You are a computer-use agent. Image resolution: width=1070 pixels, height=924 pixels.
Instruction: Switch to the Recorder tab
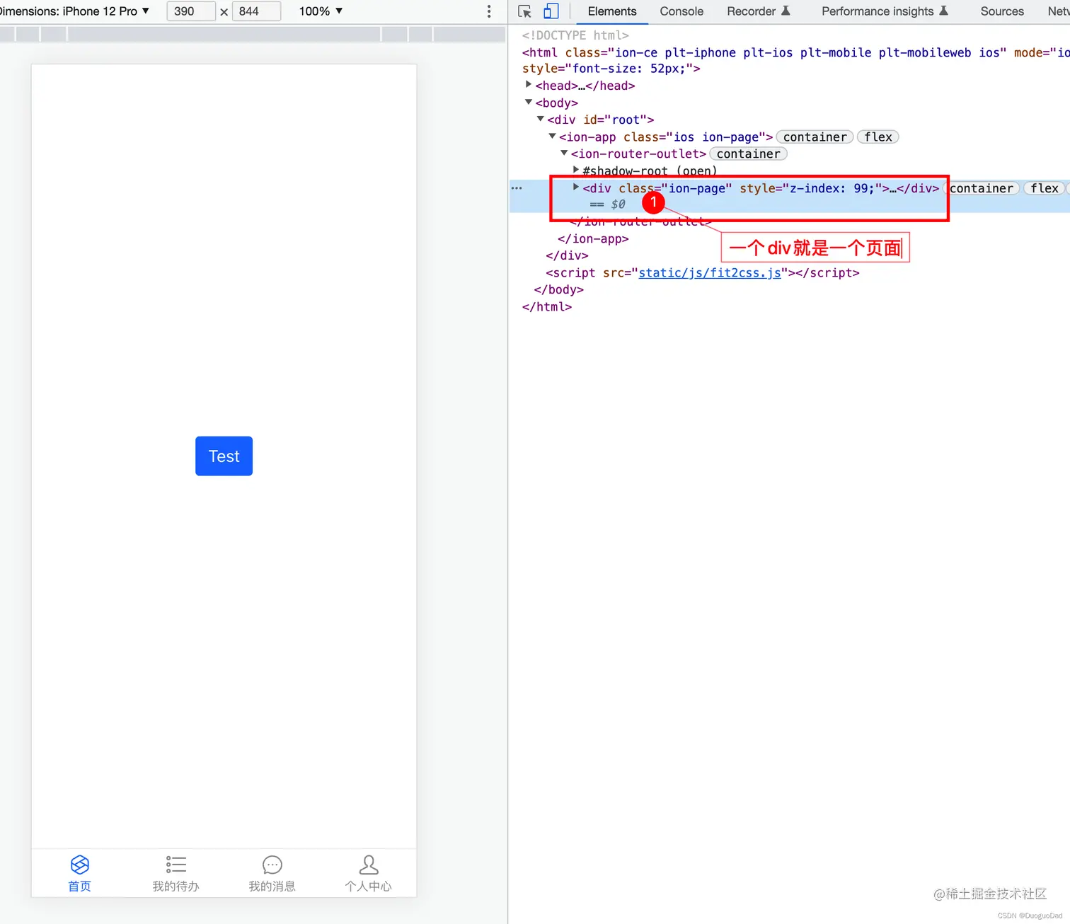coord(759,11)
